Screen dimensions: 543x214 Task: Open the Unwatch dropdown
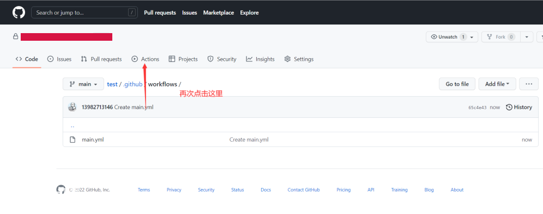tap(452, 37)
